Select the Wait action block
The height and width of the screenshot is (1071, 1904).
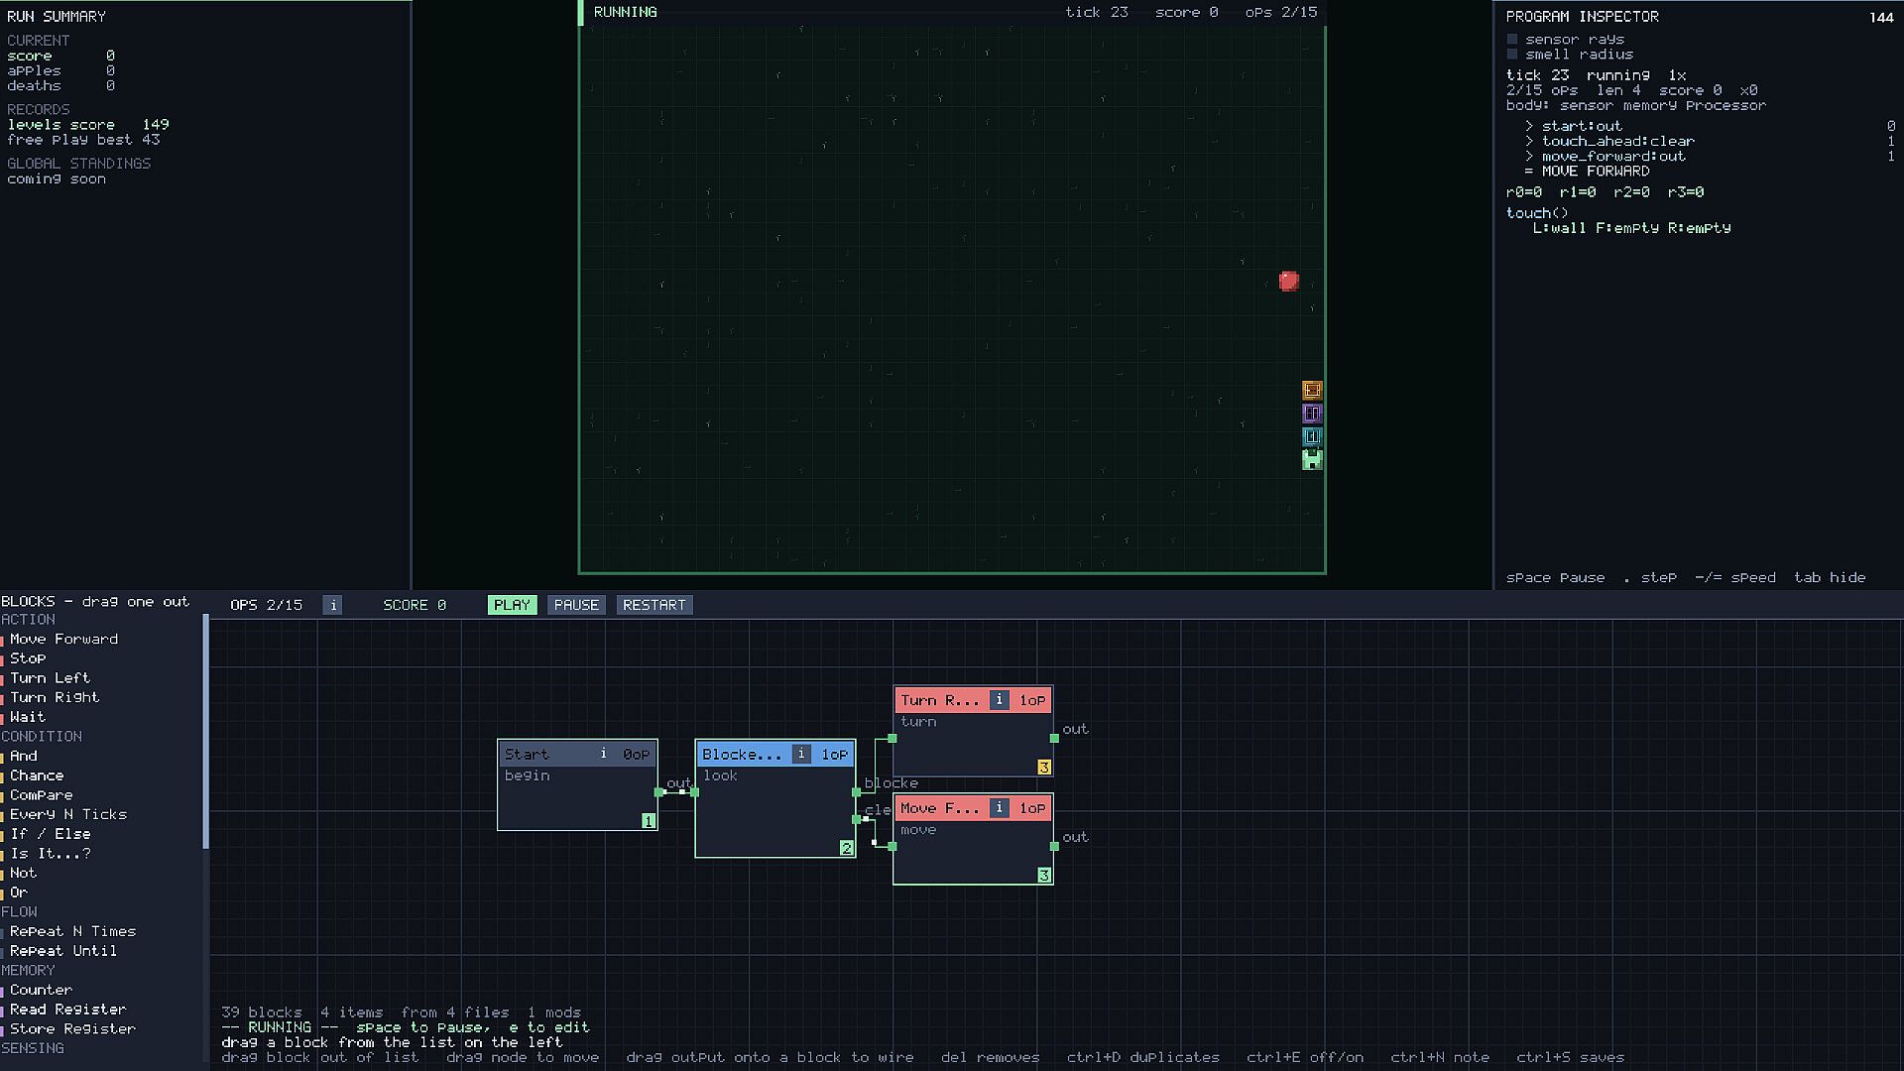[x=28, y=717]
